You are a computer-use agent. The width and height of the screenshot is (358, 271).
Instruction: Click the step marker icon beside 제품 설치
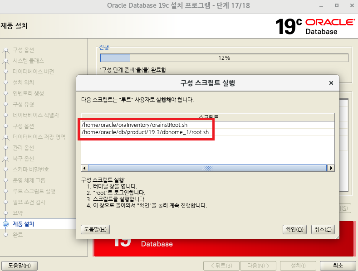click(6, 224)
